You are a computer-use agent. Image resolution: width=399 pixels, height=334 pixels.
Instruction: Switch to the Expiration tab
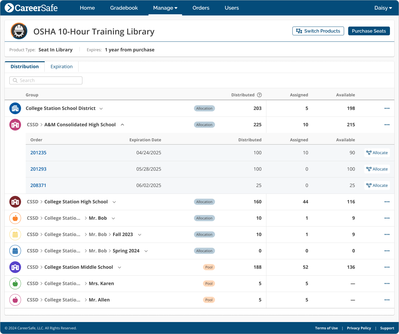pos(61,67)
